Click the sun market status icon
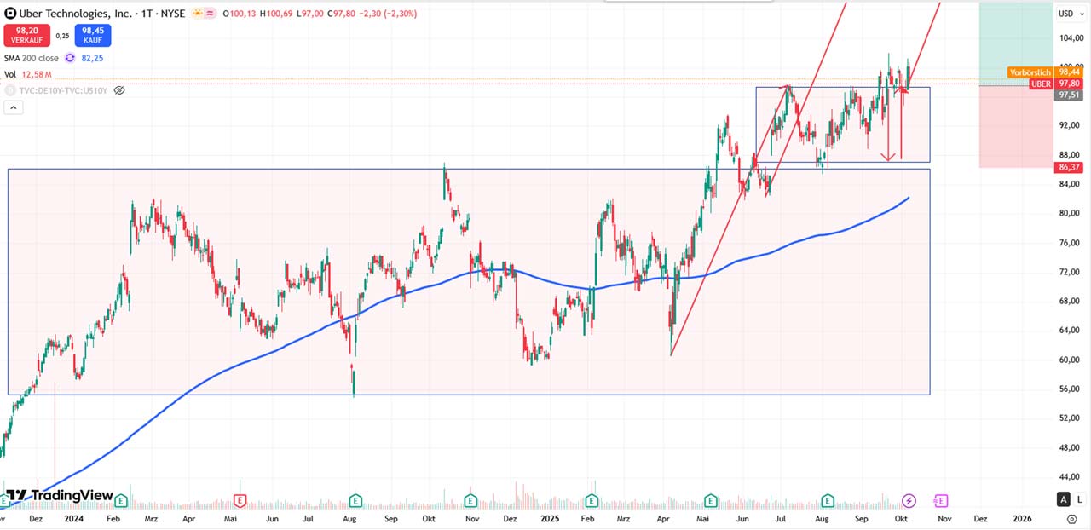This screenshot has width=1091, height=530. 196,14
